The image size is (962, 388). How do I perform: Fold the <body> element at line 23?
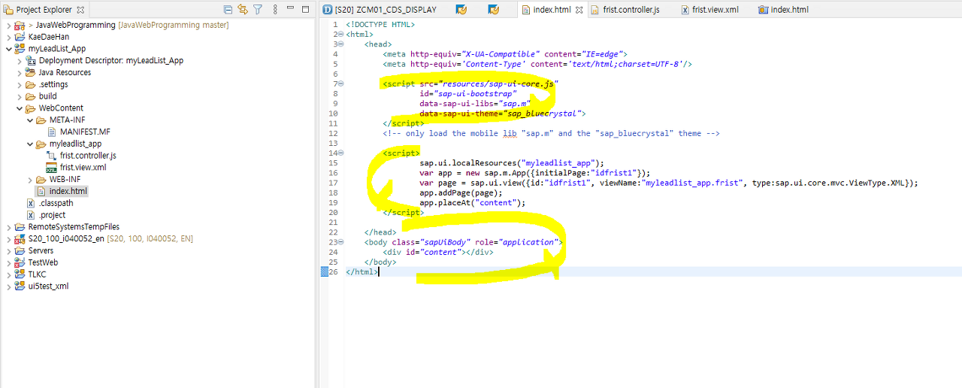[x=342, y=242]
